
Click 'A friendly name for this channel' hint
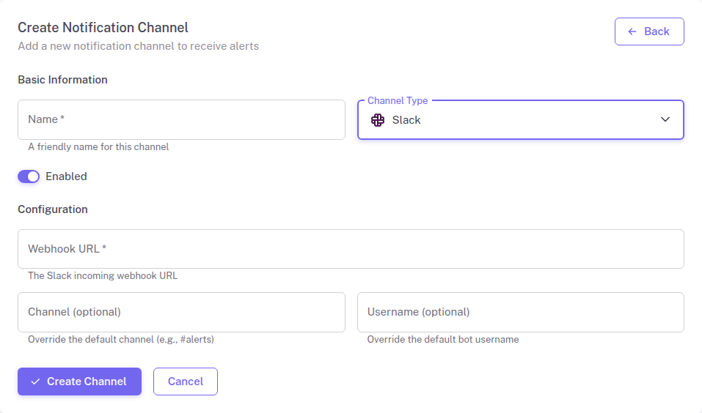pyautogui.click(x=98, y=146)
